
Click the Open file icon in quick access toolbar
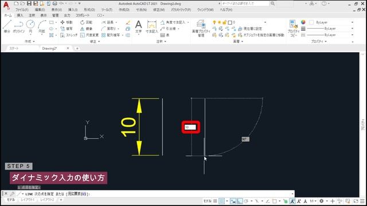tap(22, 3)
